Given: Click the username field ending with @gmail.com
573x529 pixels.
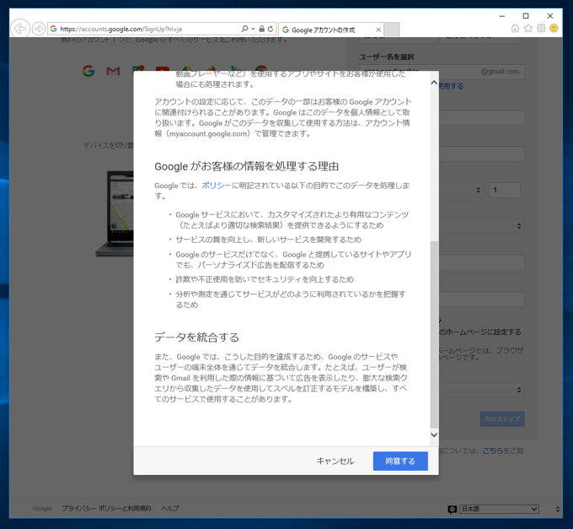Looking at the screenshot, I should [x=442, y=72].
